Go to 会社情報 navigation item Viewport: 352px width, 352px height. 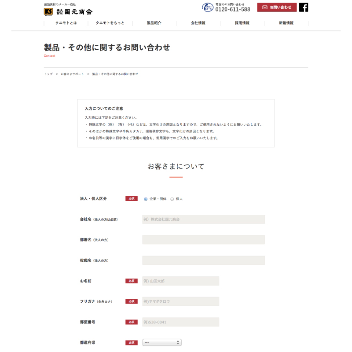[198, 23]
